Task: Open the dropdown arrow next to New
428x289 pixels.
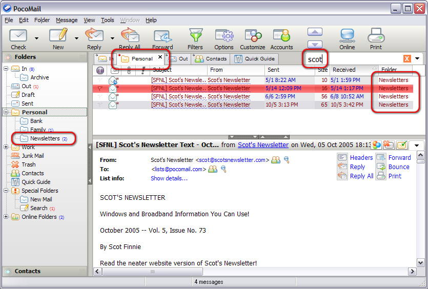Action: pyautogui.click(x=76, y=38)
